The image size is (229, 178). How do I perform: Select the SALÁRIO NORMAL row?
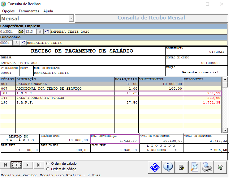point(111,84)
